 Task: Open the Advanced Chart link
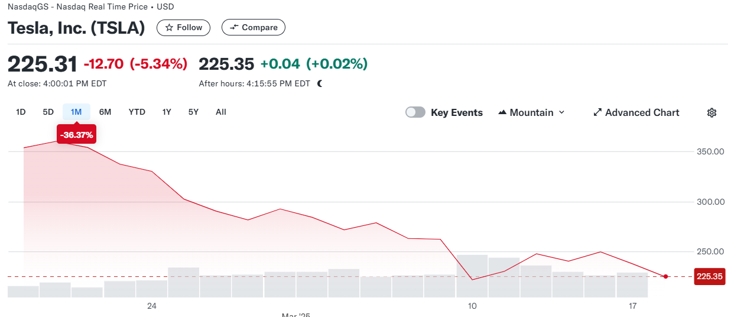(x=636, y=112)
